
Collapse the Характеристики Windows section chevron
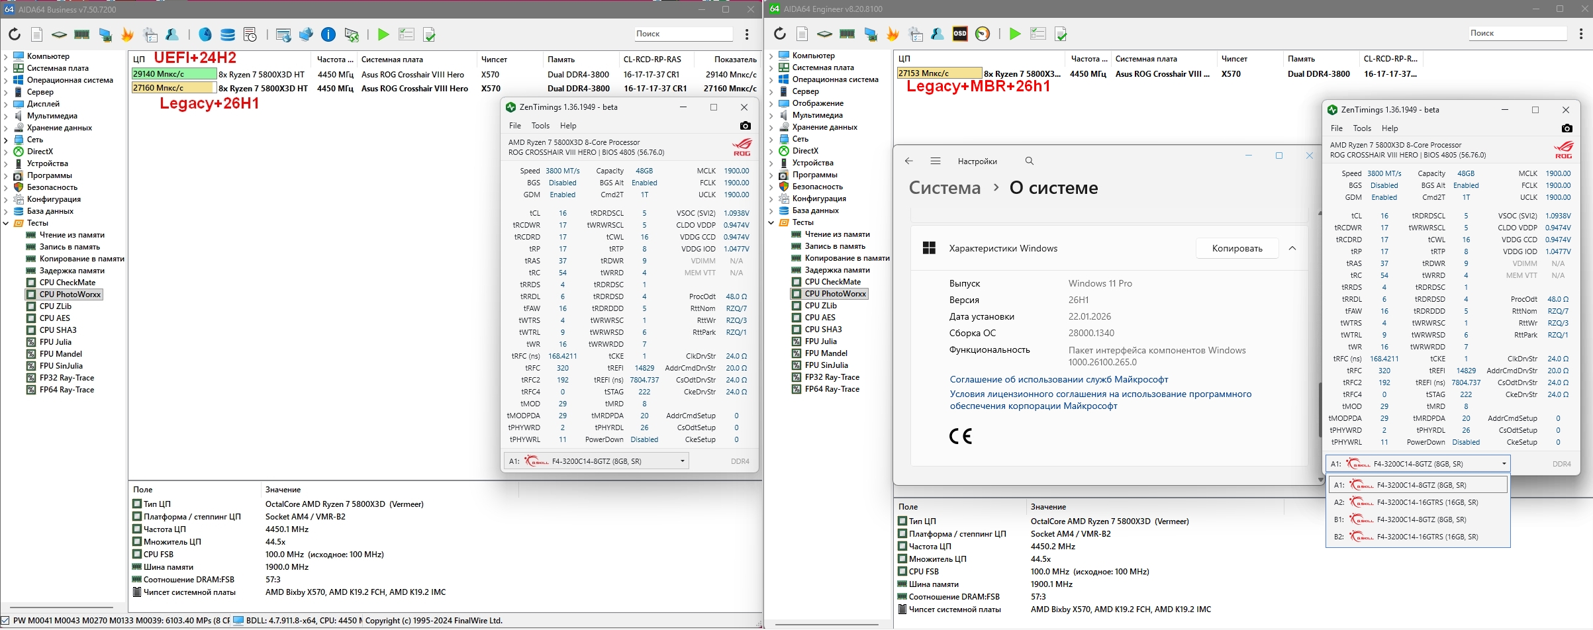[x=1292, y=248]
